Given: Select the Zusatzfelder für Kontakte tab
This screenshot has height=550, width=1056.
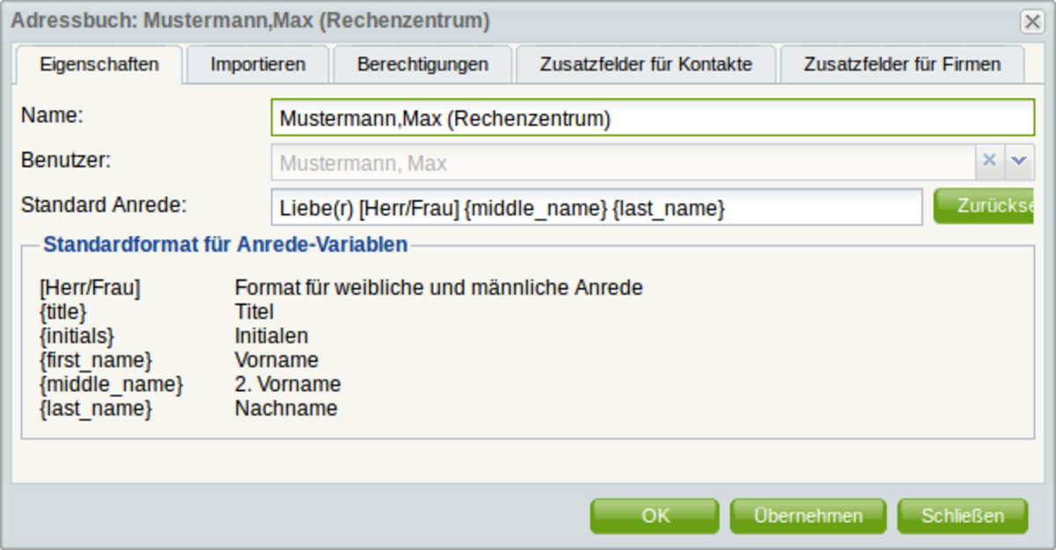Looking at the screenshot, I should [646, 64].
